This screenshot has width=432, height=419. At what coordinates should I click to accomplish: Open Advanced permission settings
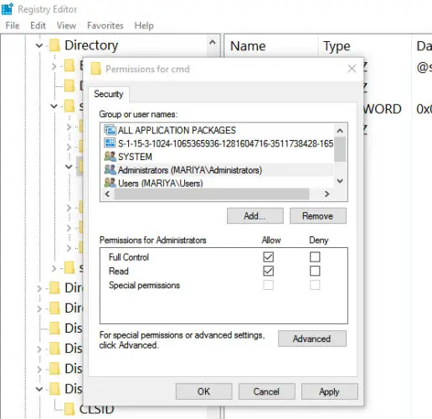[x=312, y=339]
